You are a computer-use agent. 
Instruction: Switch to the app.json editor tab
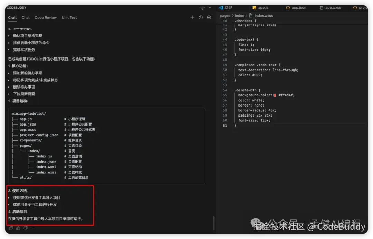click(x=299, y=8)
